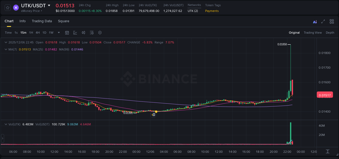The width and height of the screenshot is (339, 159).
Task: Open the indicator list settings icon
Action: coord(92,33)
